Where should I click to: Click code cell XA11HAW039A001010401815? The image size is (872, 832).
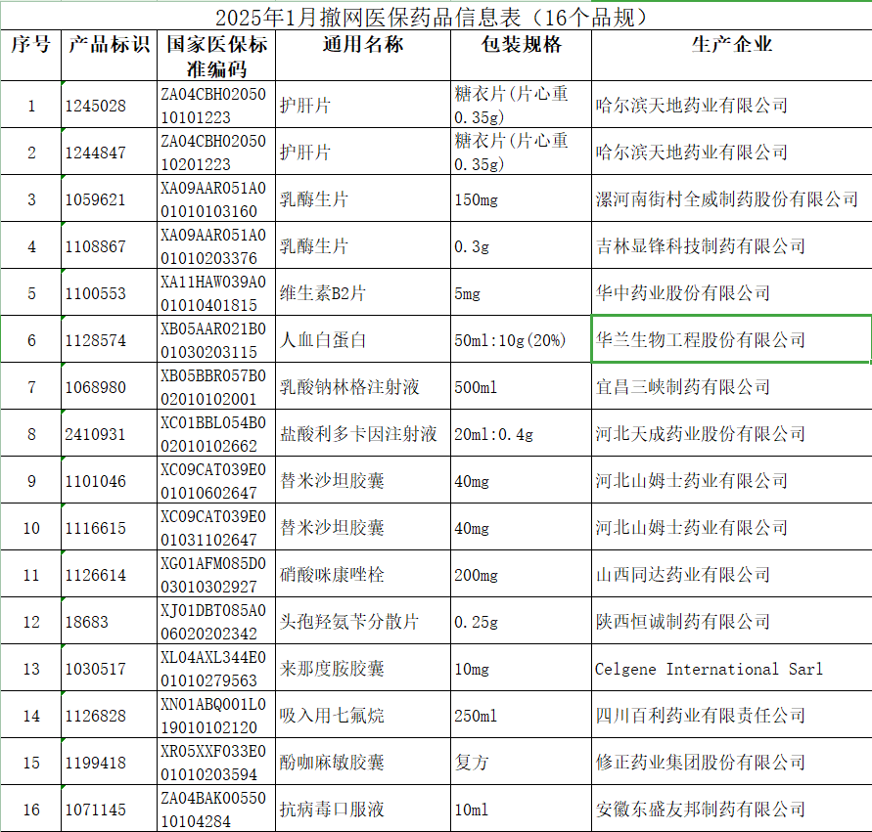coord(216,292)
